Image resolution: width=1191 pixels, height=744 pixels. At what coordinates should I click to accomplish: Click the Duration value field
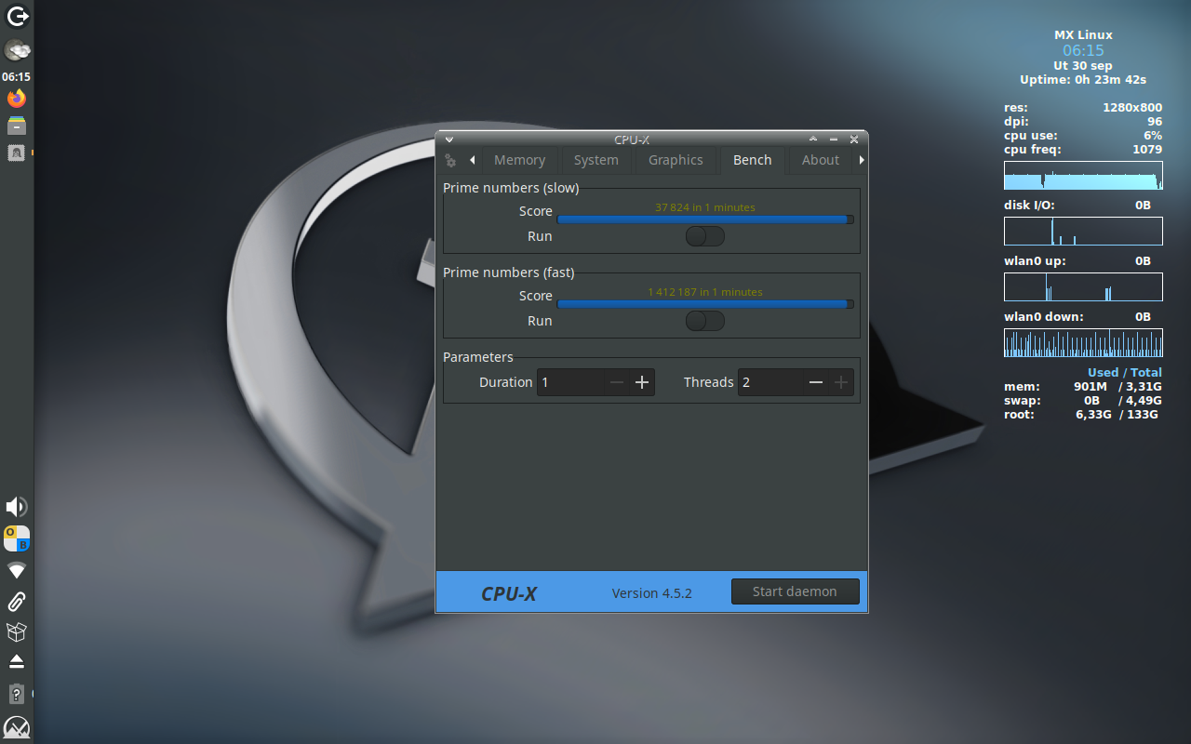click(x=571, y=382)
